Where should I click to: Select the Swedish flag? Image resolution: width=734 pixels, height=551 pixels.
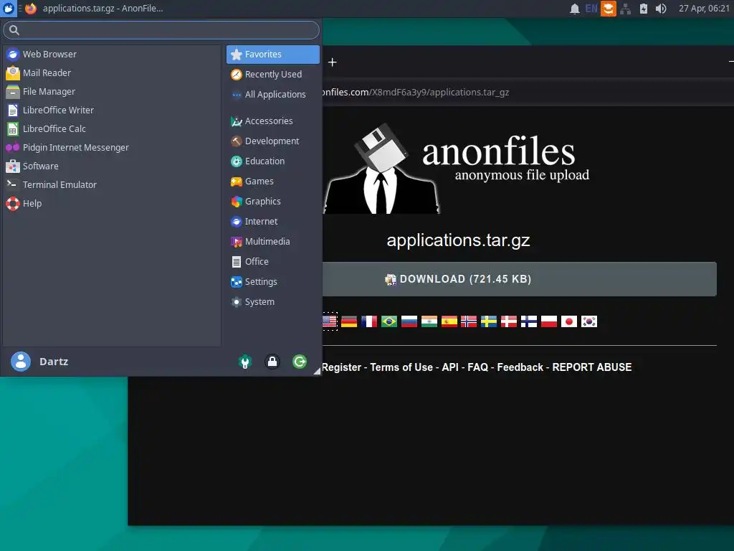coord(489,321)
